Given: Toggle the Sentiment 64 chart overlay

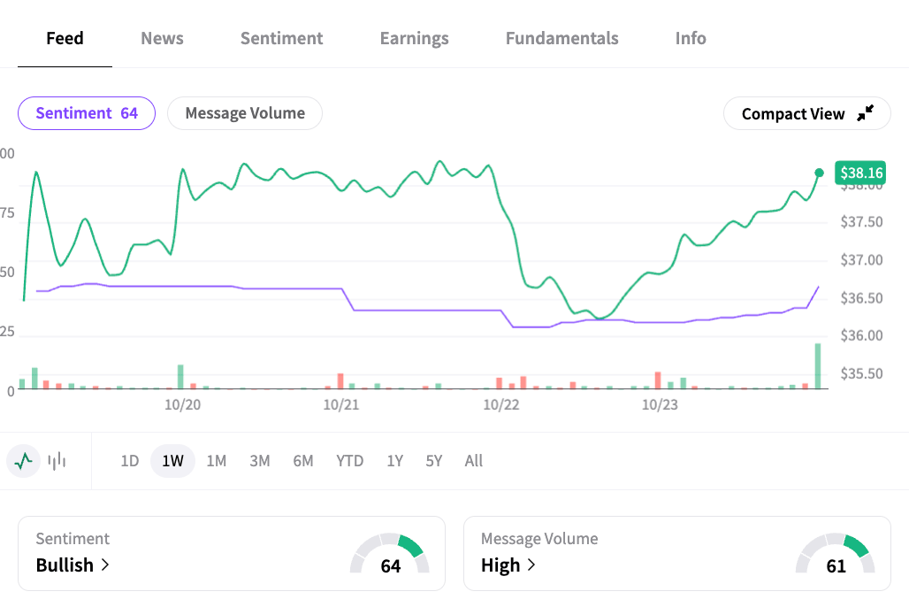Looking at the screenshot, I should (x=87, y=113).
